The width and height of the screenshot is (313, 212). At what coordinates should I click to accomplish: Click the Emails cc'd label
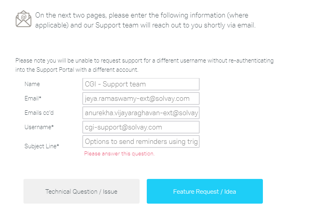pos(39,113)
